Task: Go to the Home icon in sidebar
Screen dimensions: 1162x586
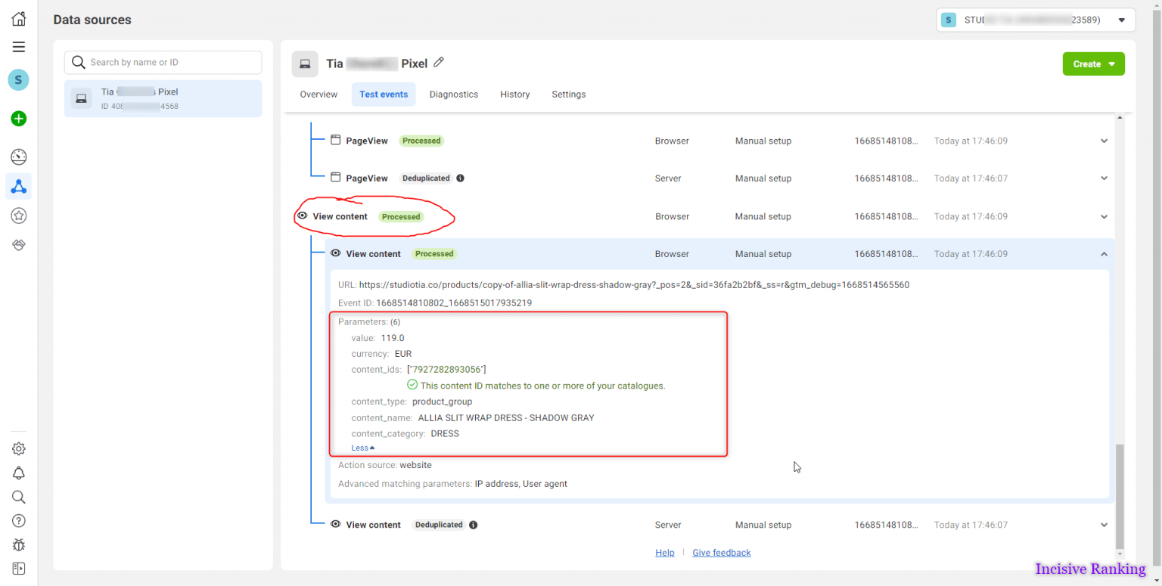Action: pos(19,20)
